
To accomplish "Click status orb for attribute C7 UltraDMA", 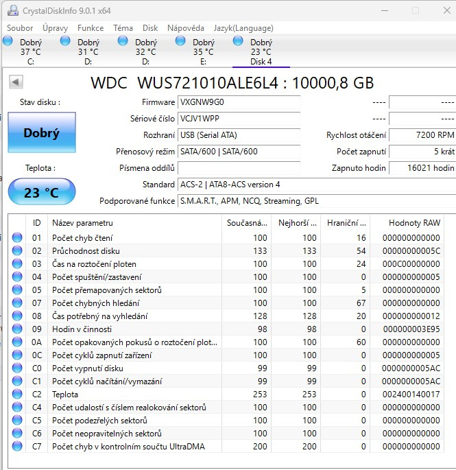I will pyautogui.click(x=17, y=446).
